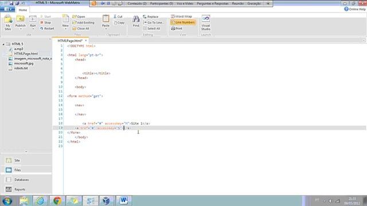Toggle Line Numbers off
The image size is (367, 206).
pos(183,22)
